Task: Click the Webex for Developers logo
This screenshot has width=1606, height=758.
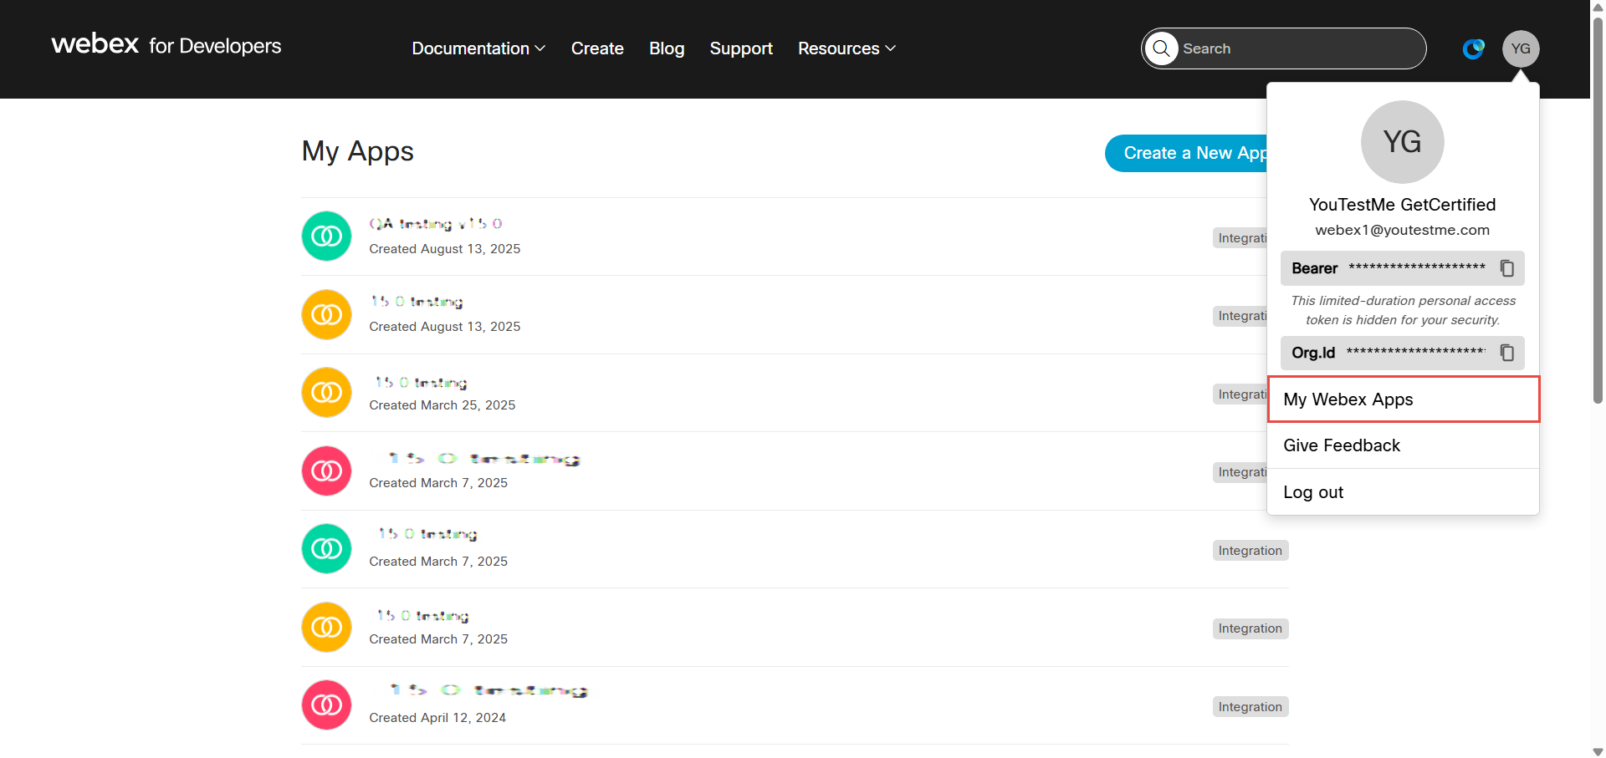Action: tap(166, 45)
